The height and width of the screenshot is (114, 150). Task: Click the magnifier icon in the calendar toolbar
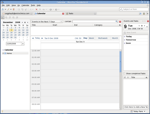3,17
